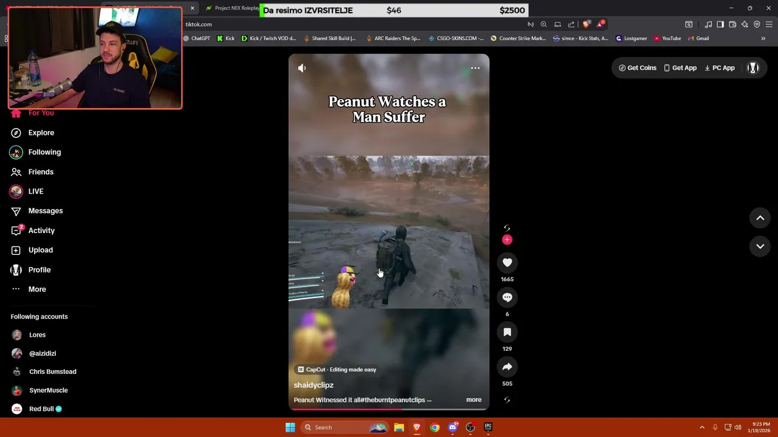Open the profile avatar at top right
The width and height of the screenshot is (778, 437).
(753, 68)
